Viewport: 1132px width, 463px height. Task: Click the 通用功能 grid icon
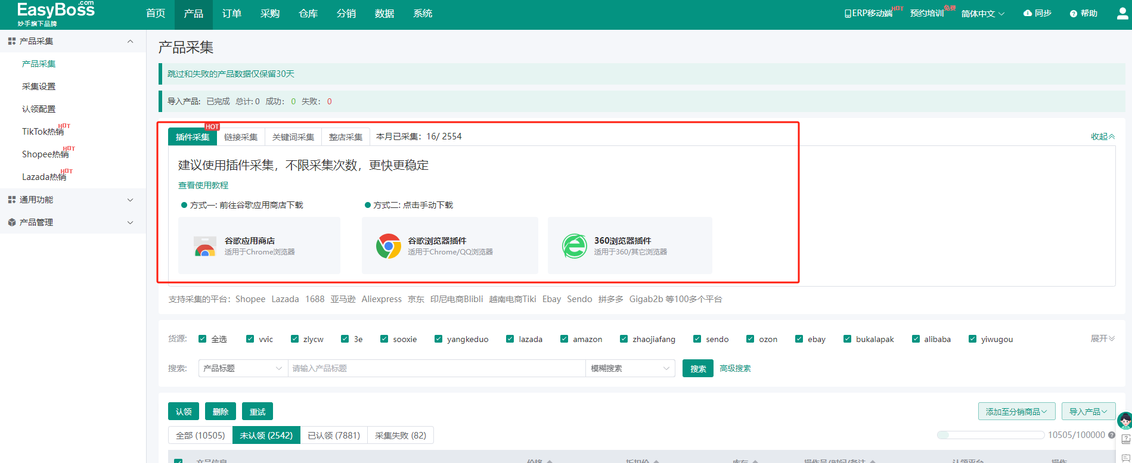(x=12, y=200)
